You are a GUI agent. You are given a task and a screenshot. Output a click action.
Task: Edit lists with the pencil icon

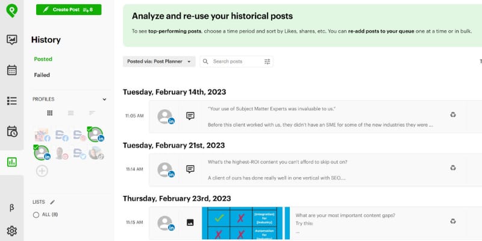tap(52, 202)
